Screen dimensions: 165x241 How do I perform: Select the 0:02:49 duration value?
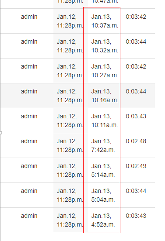tap(136, 166)
